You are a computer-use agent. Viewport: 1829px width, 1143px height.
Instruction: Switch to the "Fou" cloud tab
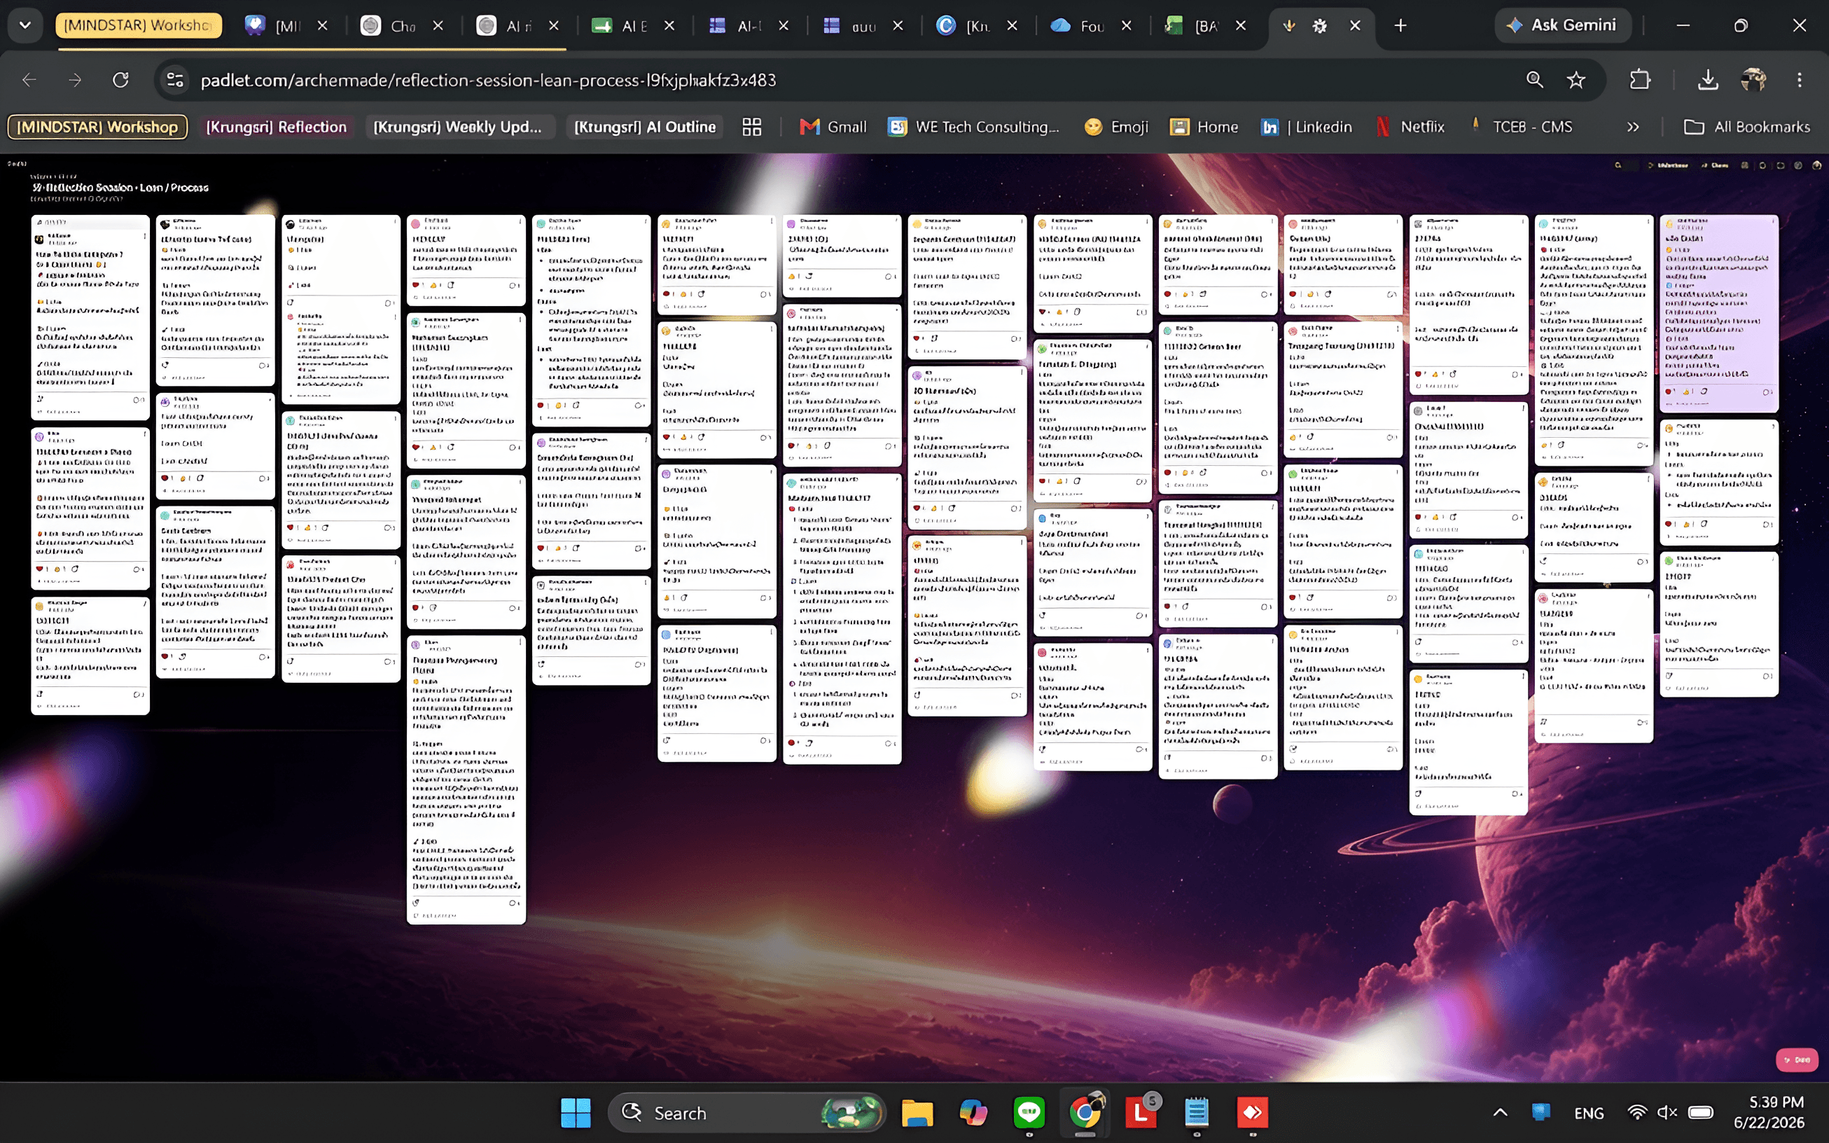pos(1080,26)
